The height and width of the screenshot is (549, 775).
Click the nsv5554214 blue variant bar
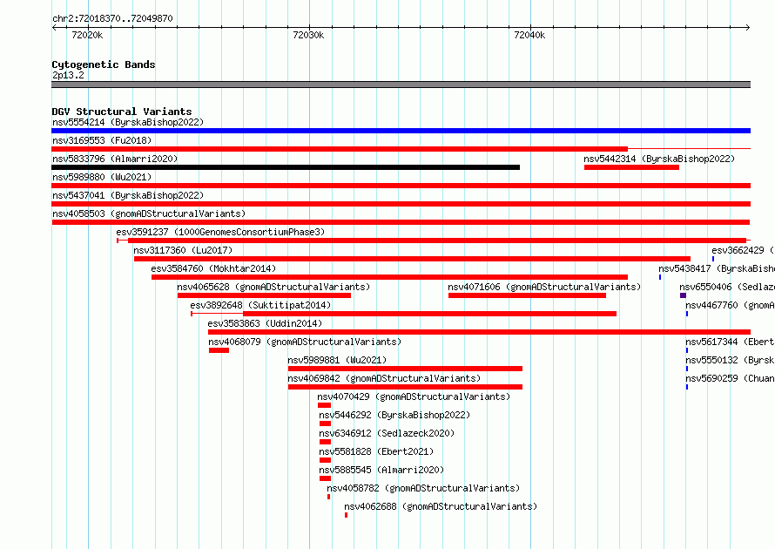401,131
